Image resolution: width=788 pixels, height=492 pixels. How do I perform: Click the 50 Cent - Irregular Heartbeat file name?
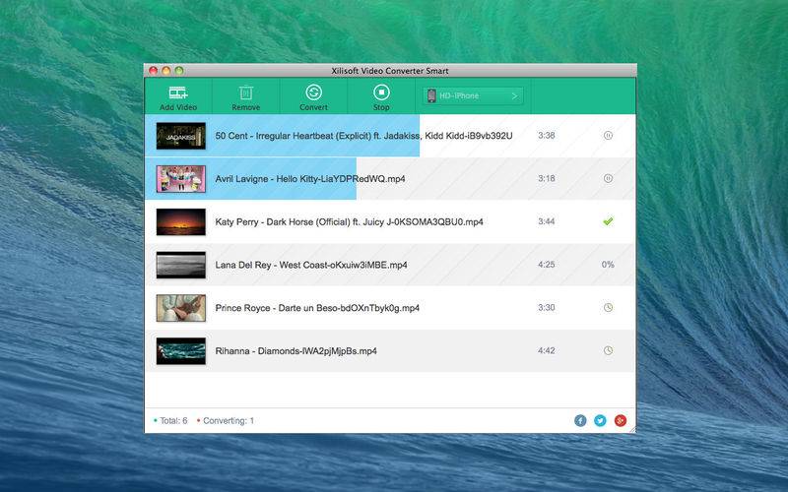[x=363, y=136]
